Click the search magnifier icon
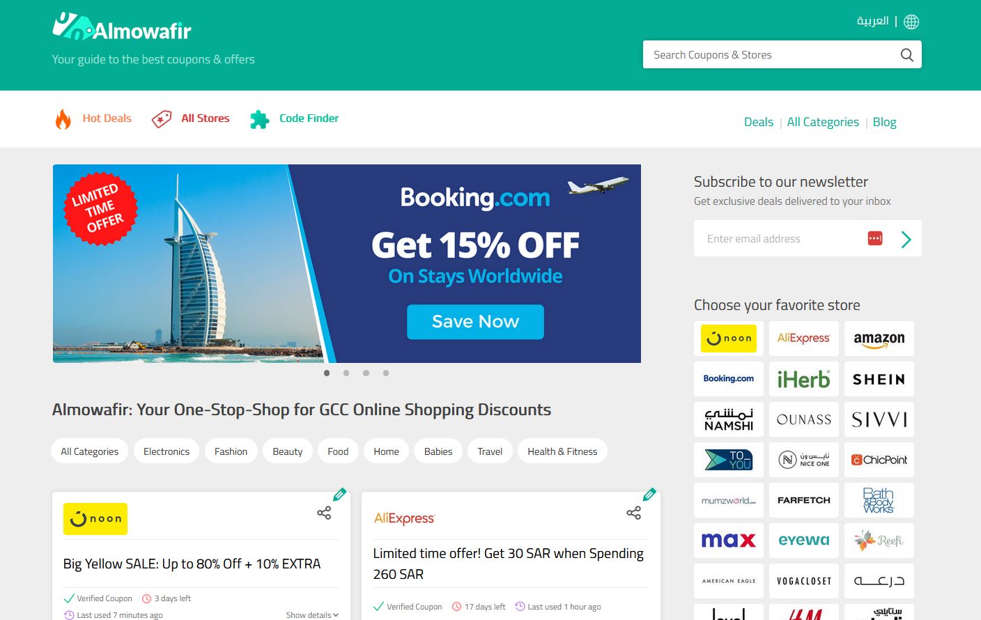The height and width of the screenshot is (620, 981). pos(906,55)
